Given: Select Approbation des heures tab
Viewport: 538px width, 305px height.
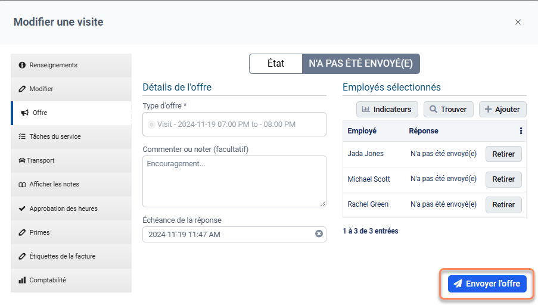Looking at the screenshot, I should [71, 208].
